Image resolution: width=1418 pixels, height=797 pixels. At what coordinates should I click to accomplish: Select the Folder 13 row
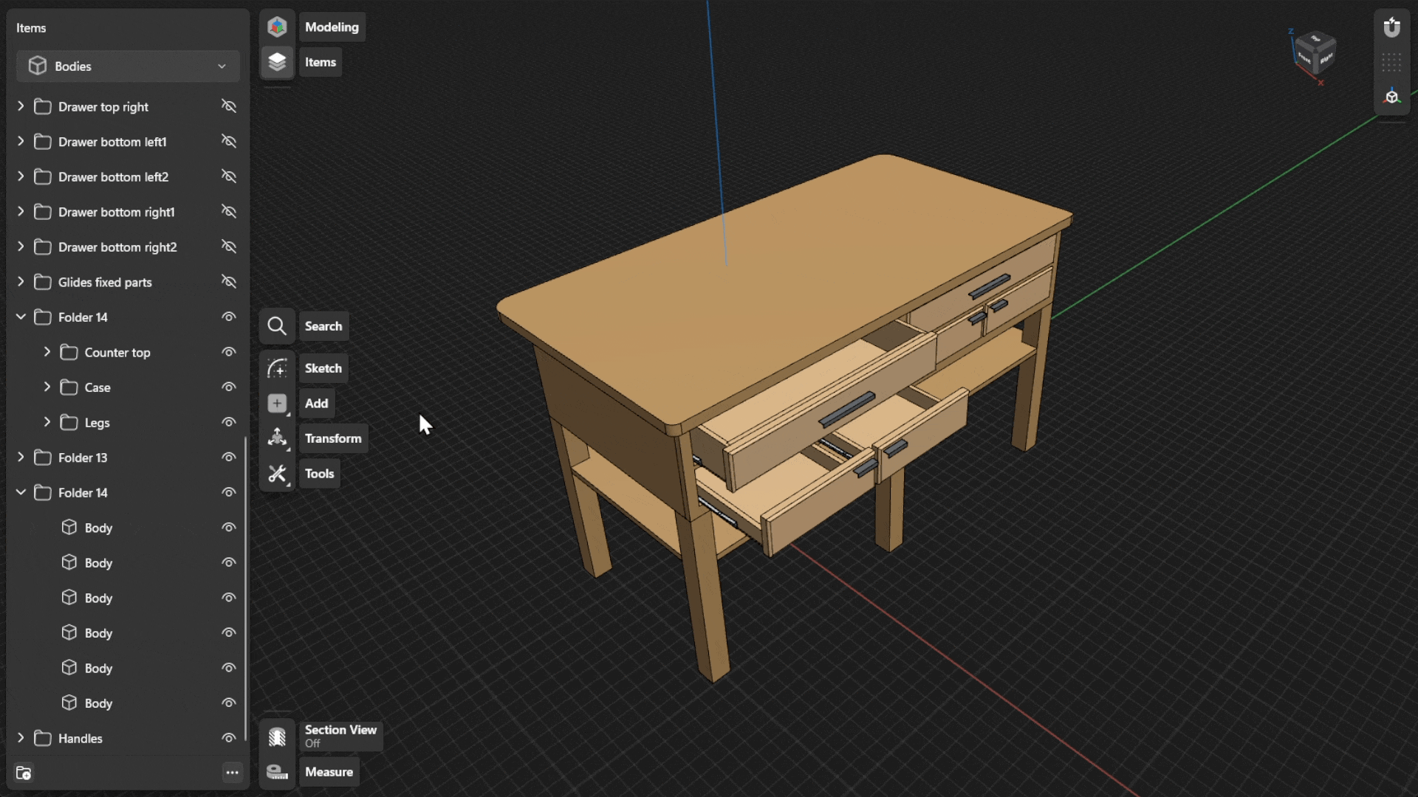point(127,458)
